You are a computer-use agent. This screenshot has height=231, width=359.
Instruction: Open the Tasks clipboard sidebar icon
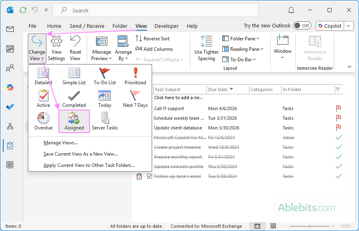pos(10,146)
